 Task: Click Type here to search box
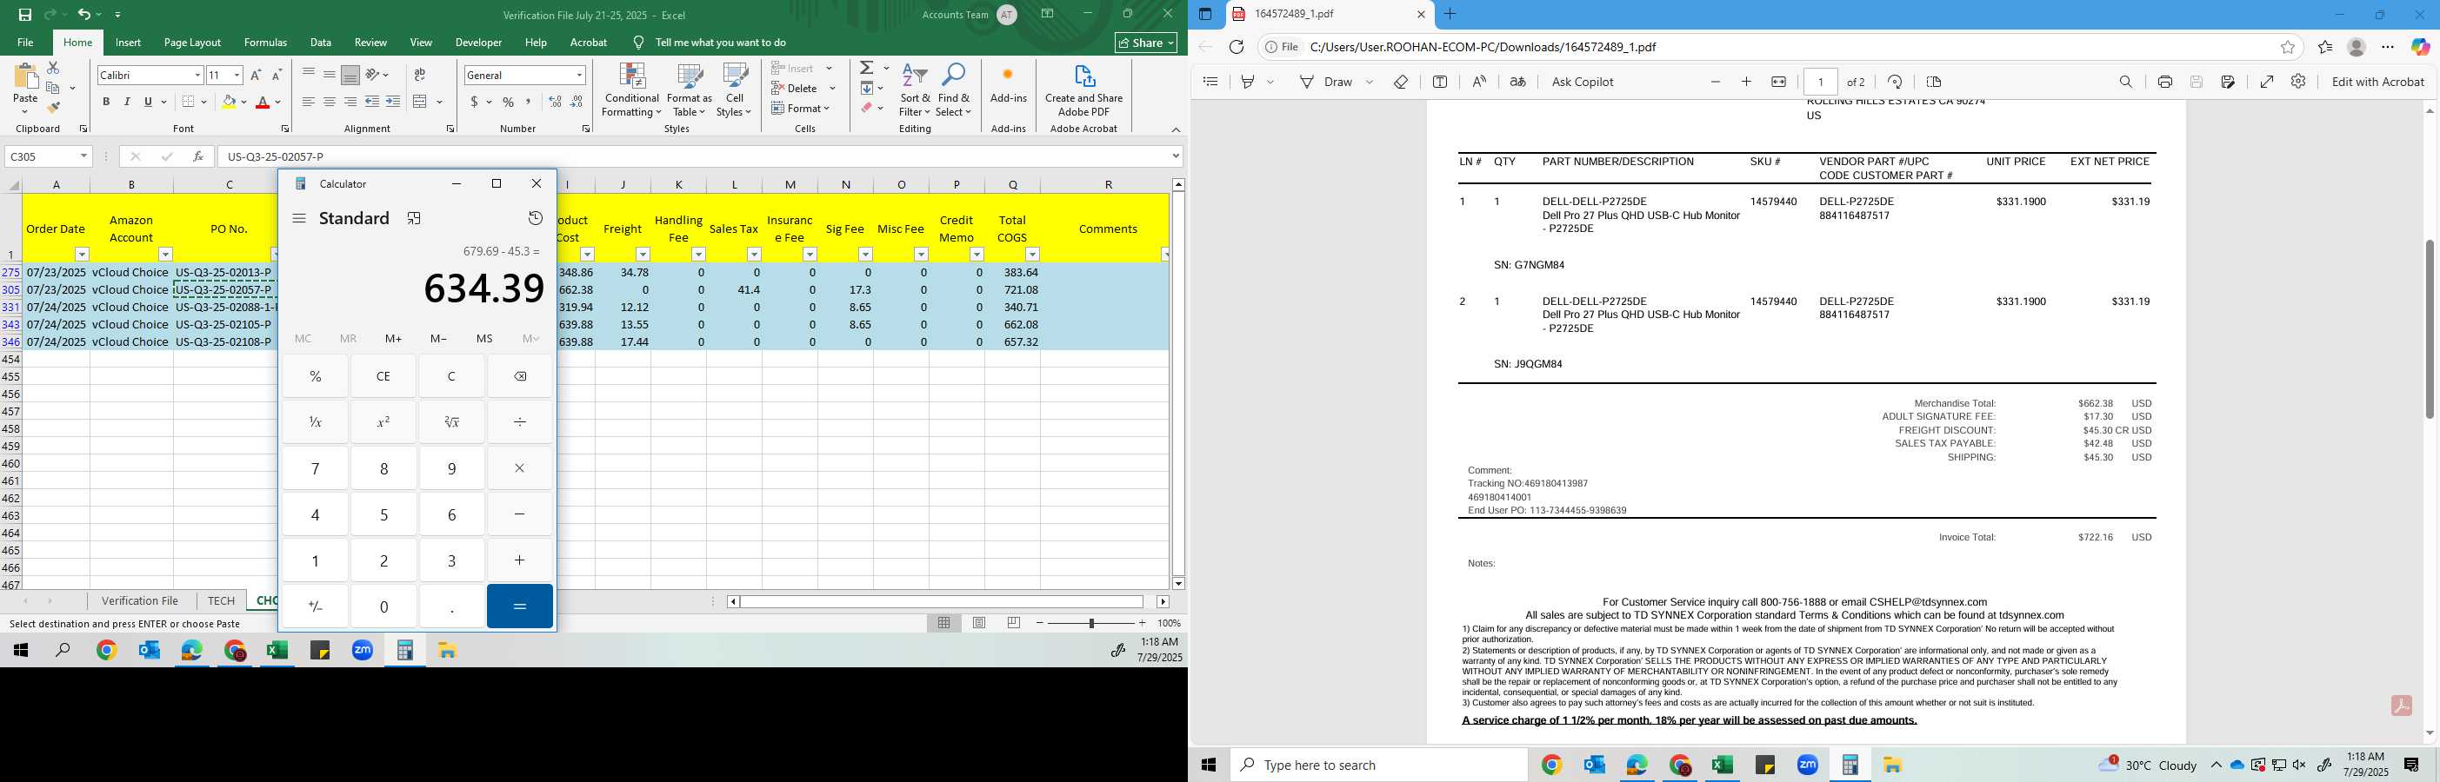click(1378, 765)
